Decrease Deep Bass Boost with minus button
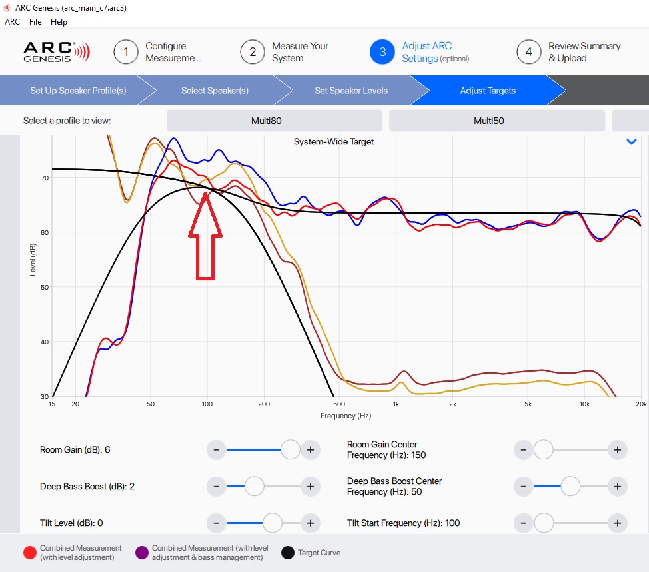649x572 pixels. [x=216, y=487]
